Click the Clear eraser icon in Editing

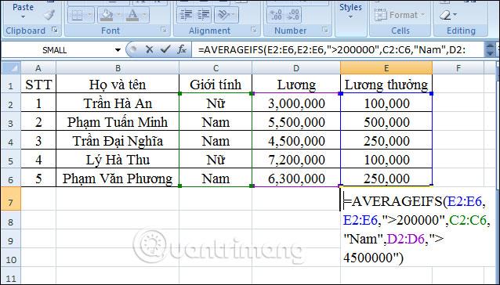[445, 15]
